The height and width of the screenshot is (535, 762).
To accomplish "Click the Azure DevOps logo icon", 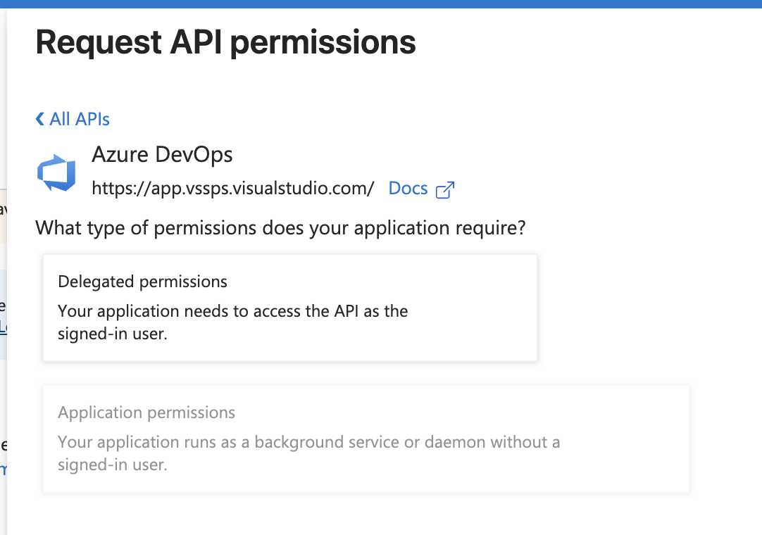I will (x=56, y=171).
